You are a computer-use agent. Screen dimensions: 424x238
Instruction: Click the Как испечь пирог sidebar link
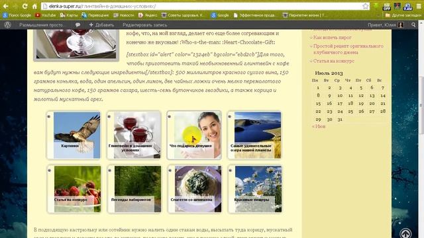(x=333, y=38)
